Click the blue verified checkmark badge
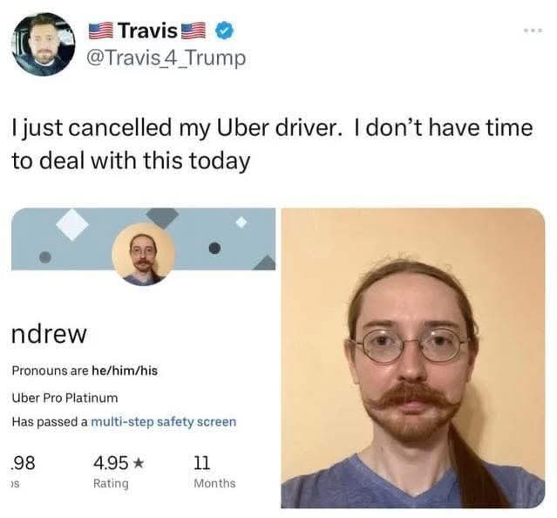557x518 pixels. point(225,31)
